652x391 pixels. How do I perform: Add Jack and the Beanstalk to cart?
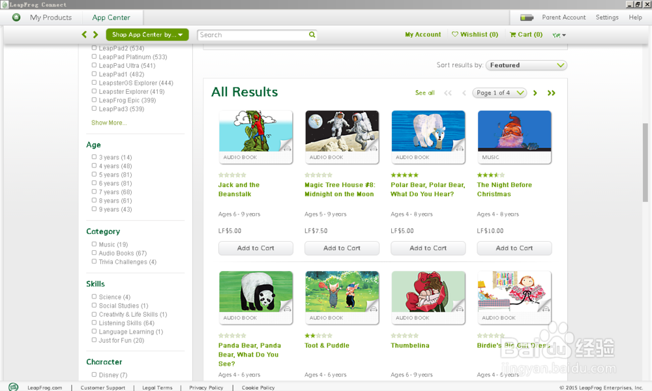[x=256, y=248]
